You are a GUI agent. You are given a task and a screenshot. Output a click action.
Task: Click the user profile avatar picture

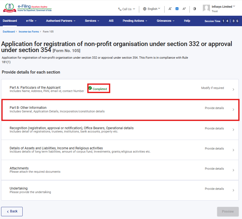click(x=206, y=8)
